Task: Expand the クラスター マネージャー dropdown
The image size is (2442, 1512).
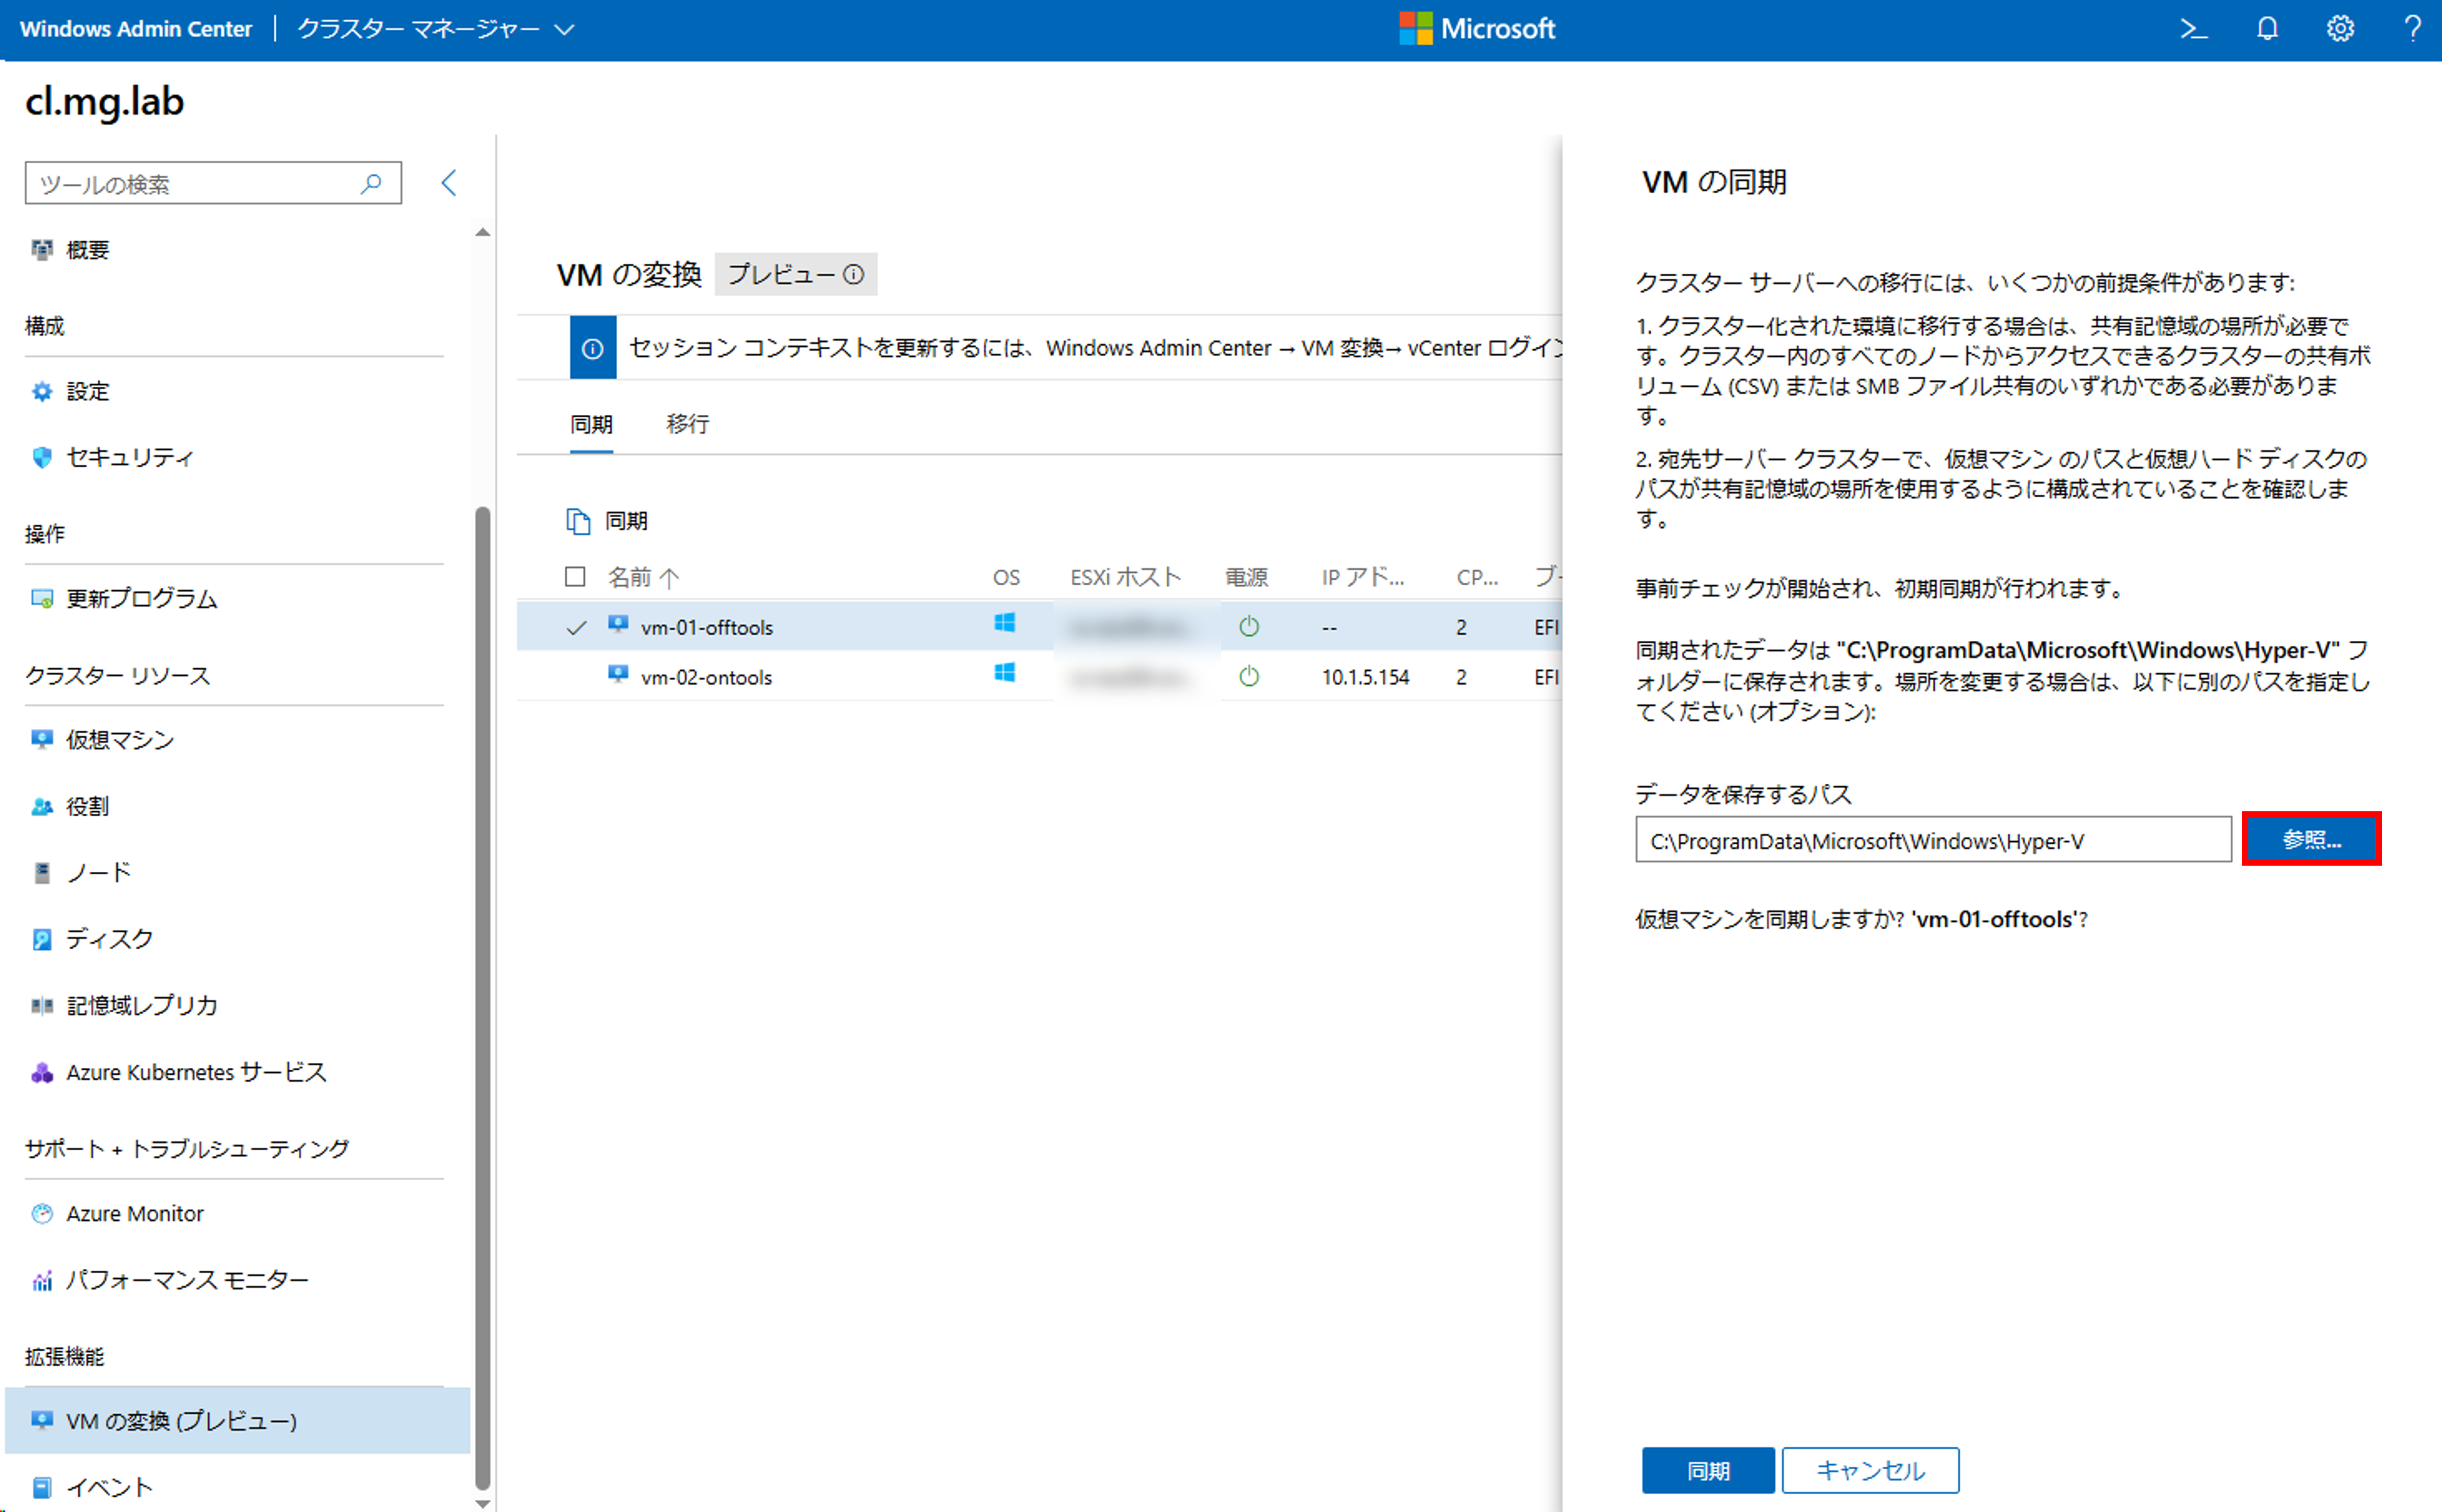Action: (x=565, y=29)
